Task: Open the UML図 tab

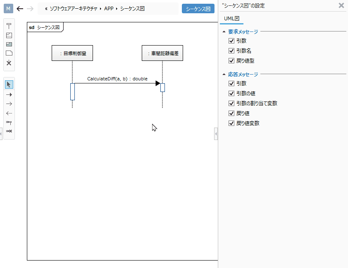Action: [x=231, y=19]
